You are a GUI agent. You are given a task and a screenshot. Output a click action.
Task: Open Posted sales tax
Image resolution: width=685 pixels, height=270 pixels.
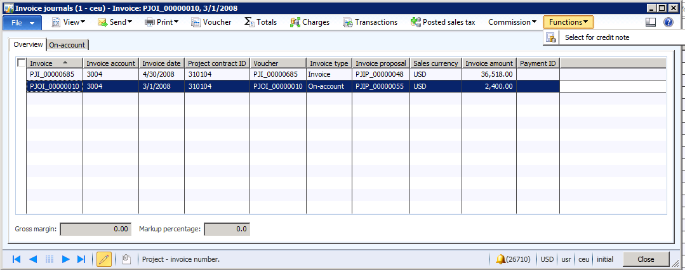(x=443, y=22)
